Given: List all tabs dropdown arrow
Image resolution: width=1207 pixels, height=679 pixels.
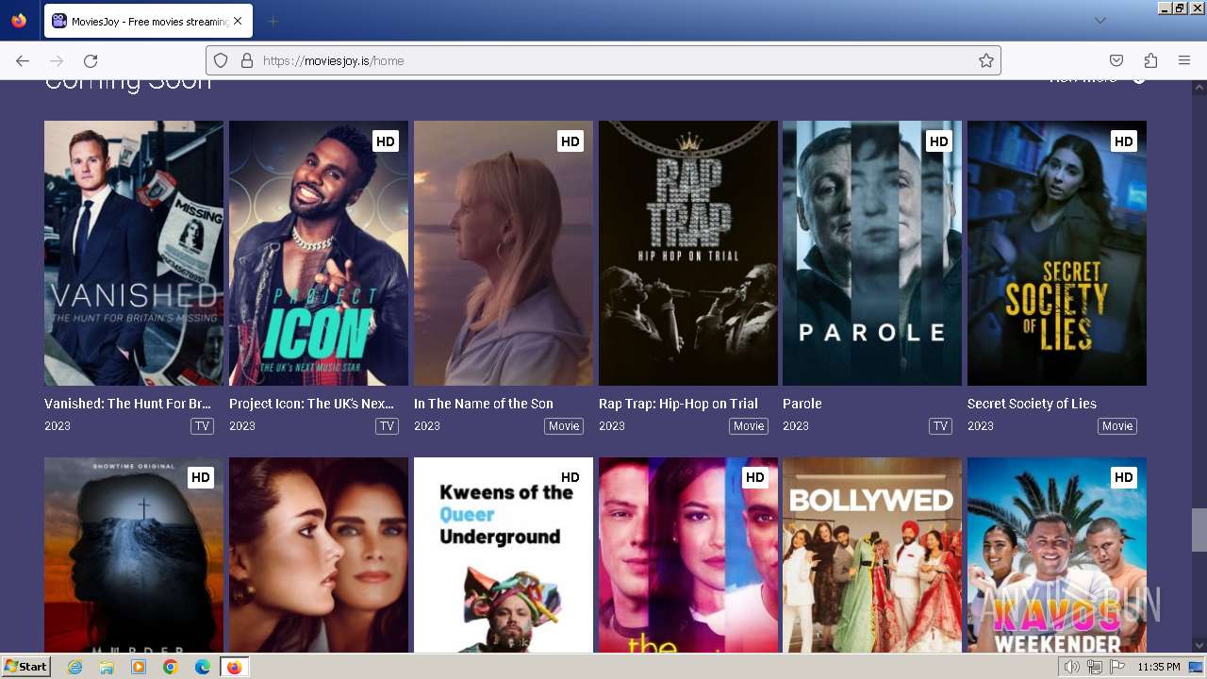Looking at the screenshot, I should [1100, 21].
